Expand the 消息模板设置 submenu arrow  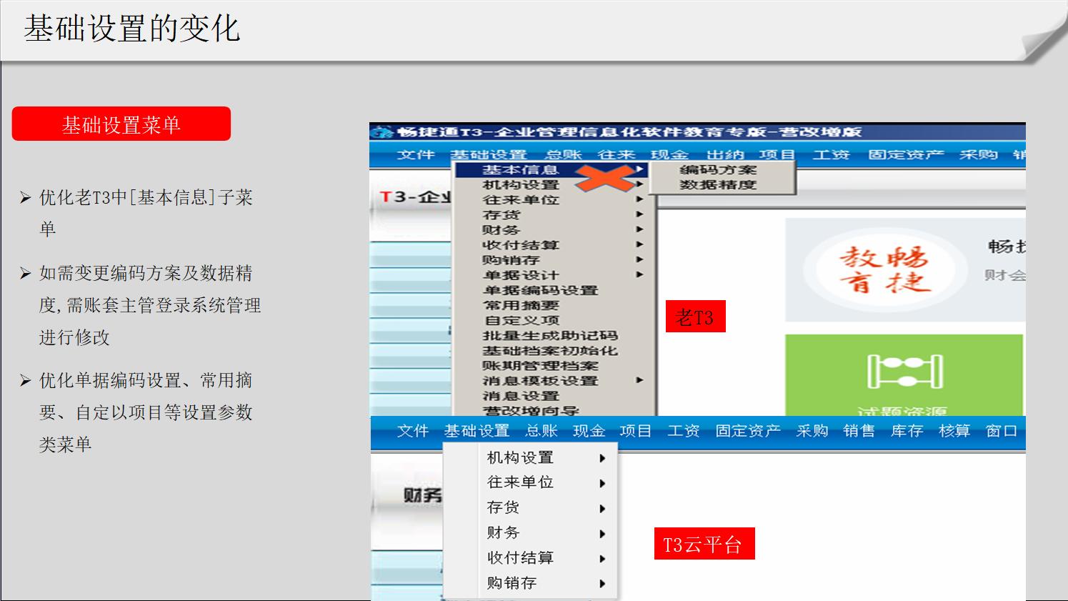coord(639,380)
